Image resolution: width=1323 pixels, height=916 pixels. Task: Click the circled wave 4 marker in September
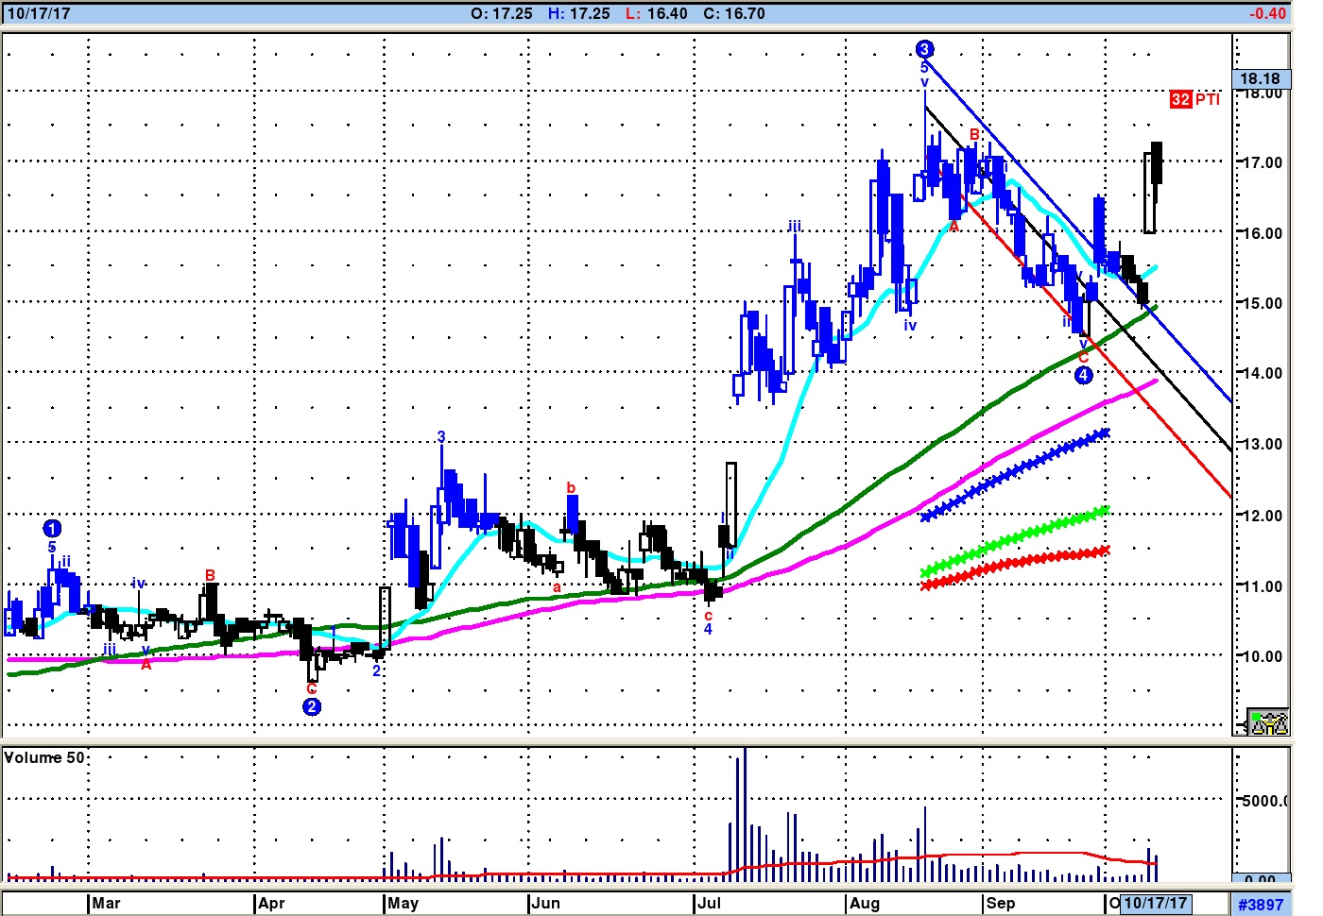tap(1083, 375)
